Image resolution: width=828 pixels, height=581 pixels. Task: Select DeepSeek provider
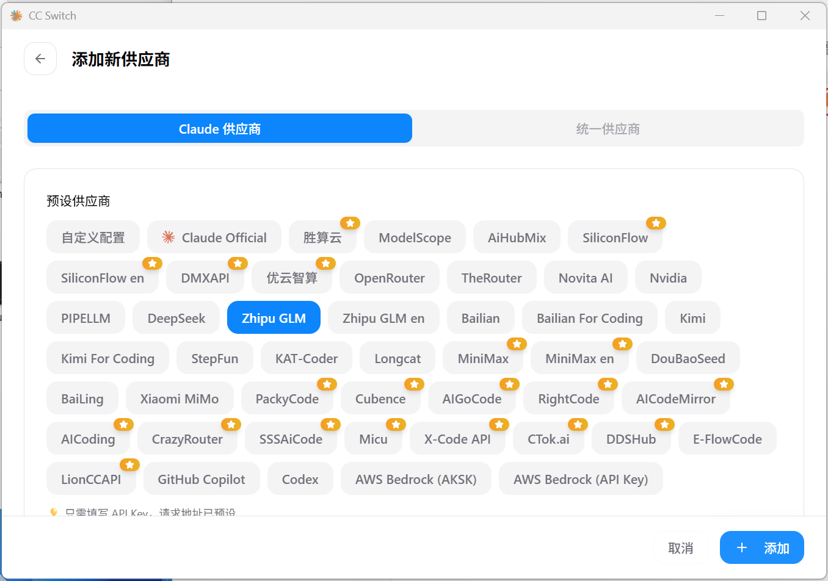click(176, 317)
